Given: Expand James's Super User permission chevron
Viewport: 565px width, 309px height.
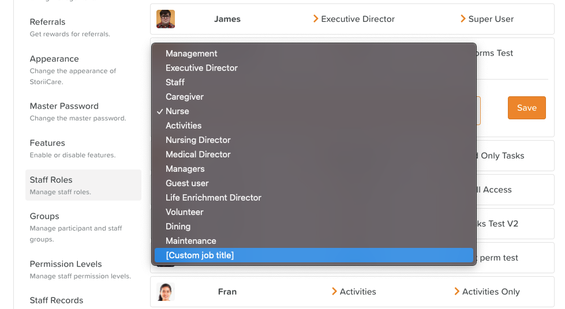Looking at the screenshot, I should (463, 18).
